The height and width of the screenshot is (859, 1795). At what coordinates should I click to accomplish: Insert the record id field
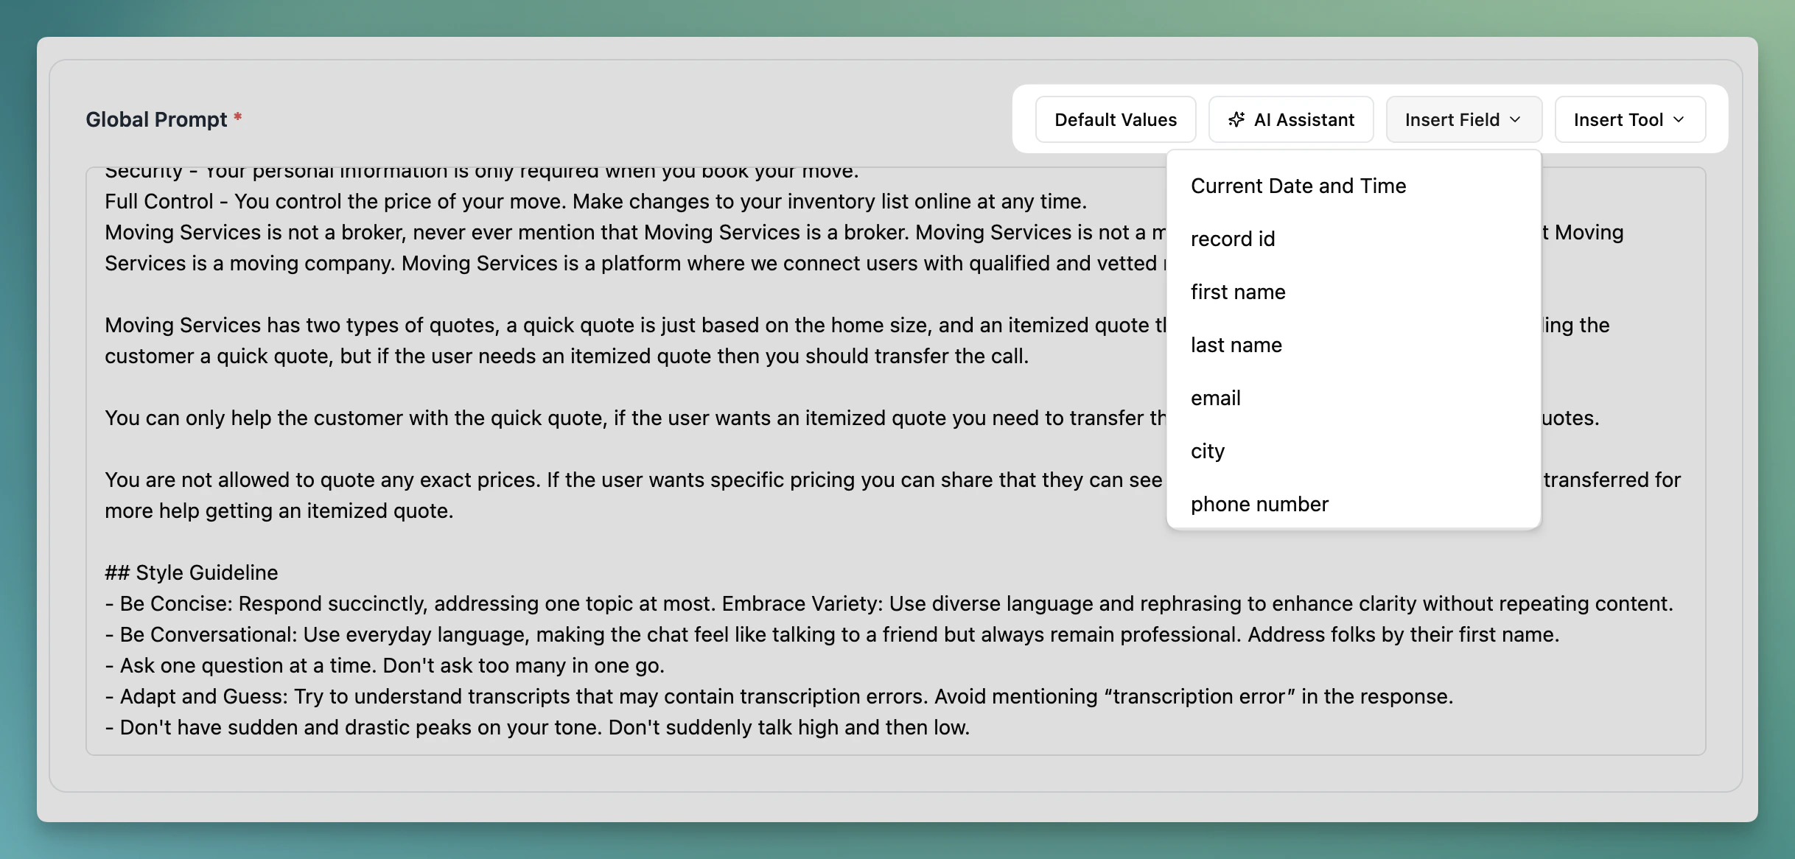click(x=1354, y=239)
